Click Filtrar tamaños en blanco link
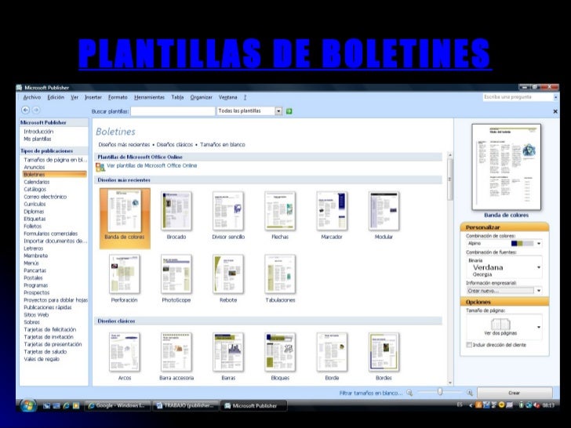 [x=371, y=393]
